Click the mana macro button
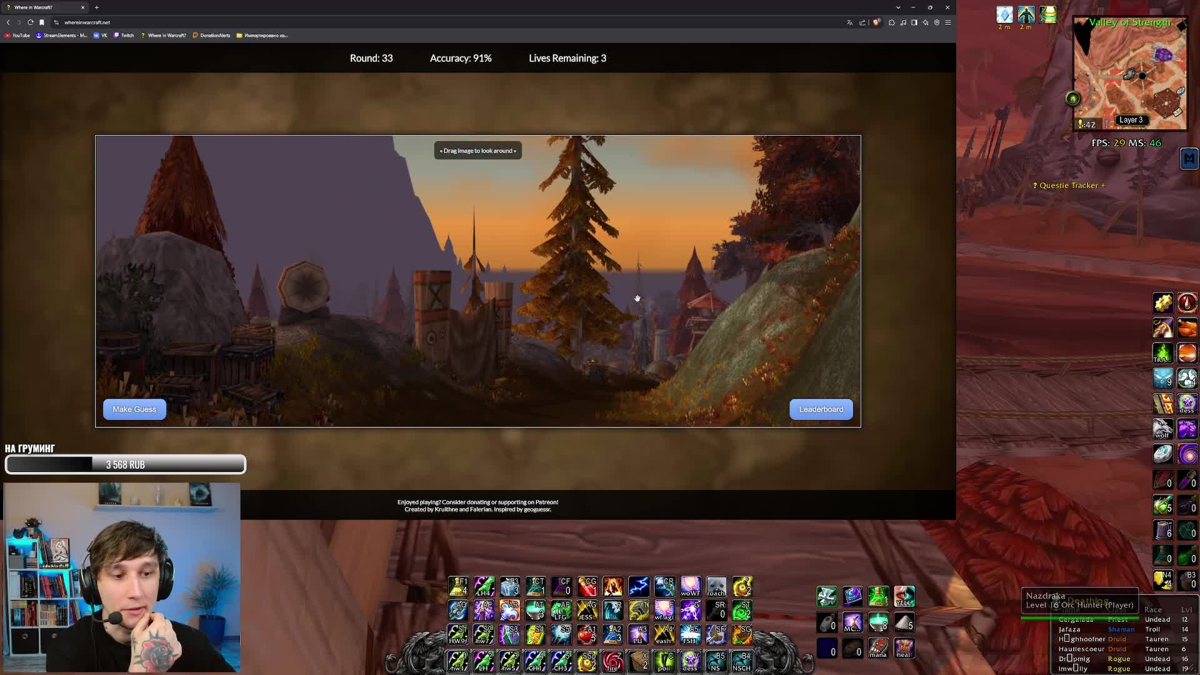 (878, 647)
